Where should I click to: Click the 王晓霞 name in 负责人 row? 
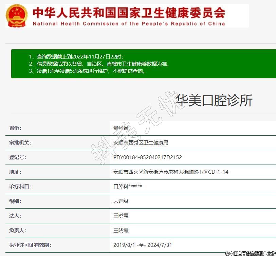coord(121,231)
